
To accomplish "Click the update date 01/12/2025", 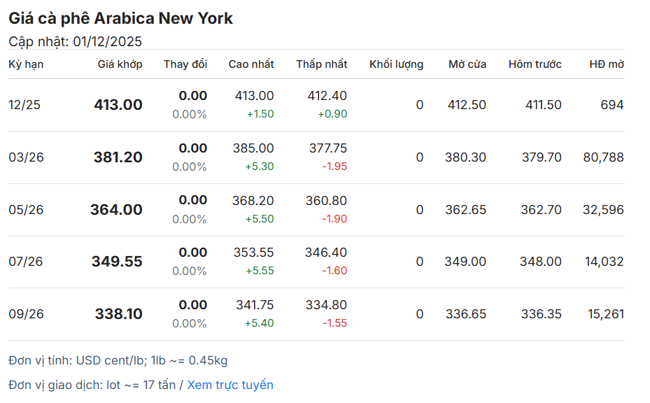I will [x=108, y=41].
